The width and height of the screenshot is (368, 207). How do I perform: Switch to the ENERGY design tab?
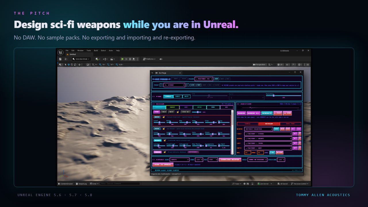pyautogui.click(x=172, y=107)
